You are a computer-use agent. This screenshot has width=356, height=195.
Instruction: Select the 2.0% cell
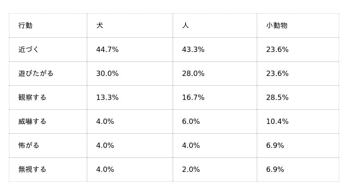191,169
